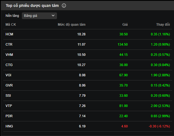Image resolution: width=174 pixels, height=136 pixels.
Task: Click the PDR ticker symbol
Action: (x=9, y=116)
